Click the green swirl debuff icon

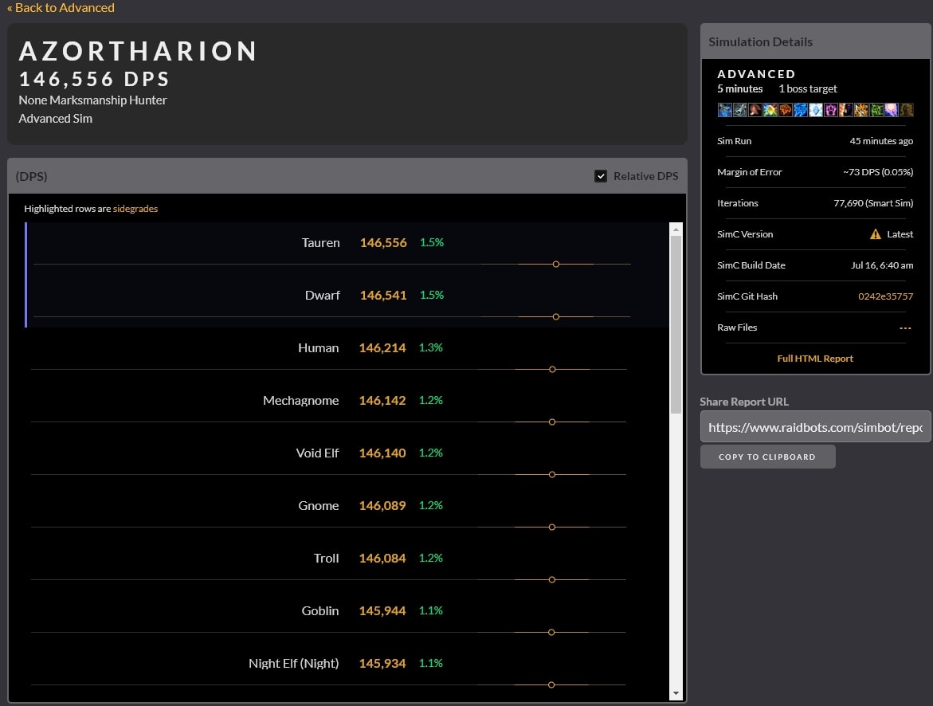876,110
